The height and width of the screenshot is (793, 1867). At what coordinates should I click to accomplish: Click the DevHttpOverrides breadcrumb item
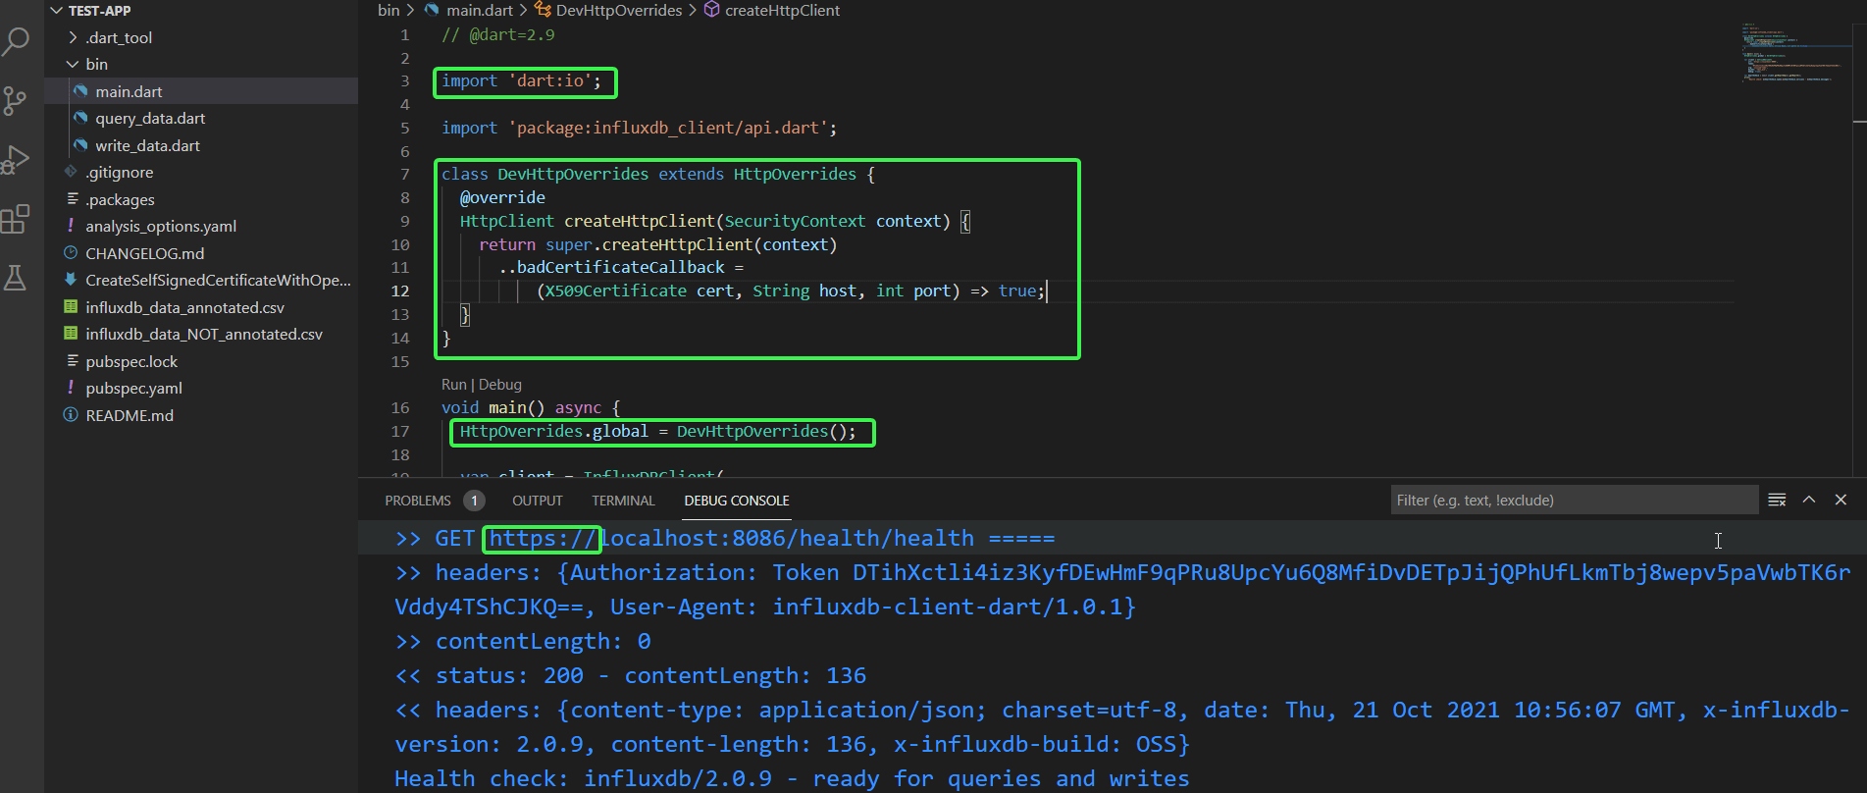[618, 11]
